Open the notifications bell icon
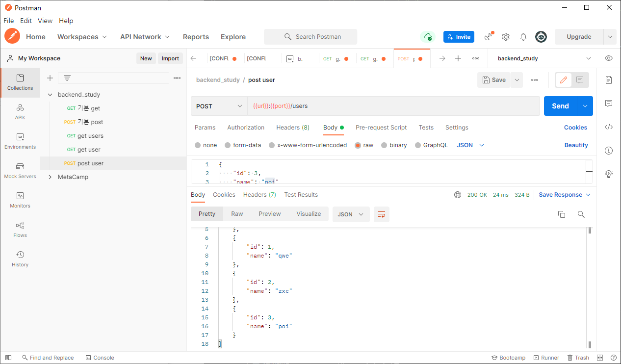The image size is (621, 364). [523, 37]
